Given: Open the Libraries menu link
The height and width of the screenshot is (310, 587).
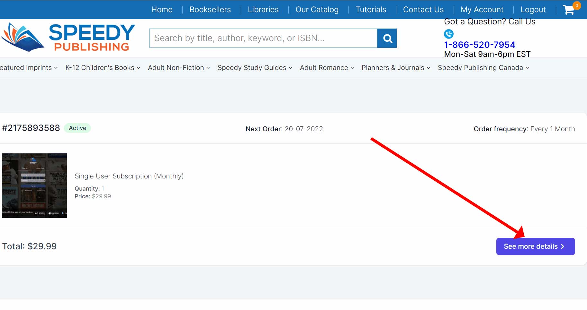Looking at the screenshot, I should tap(263, 10).
